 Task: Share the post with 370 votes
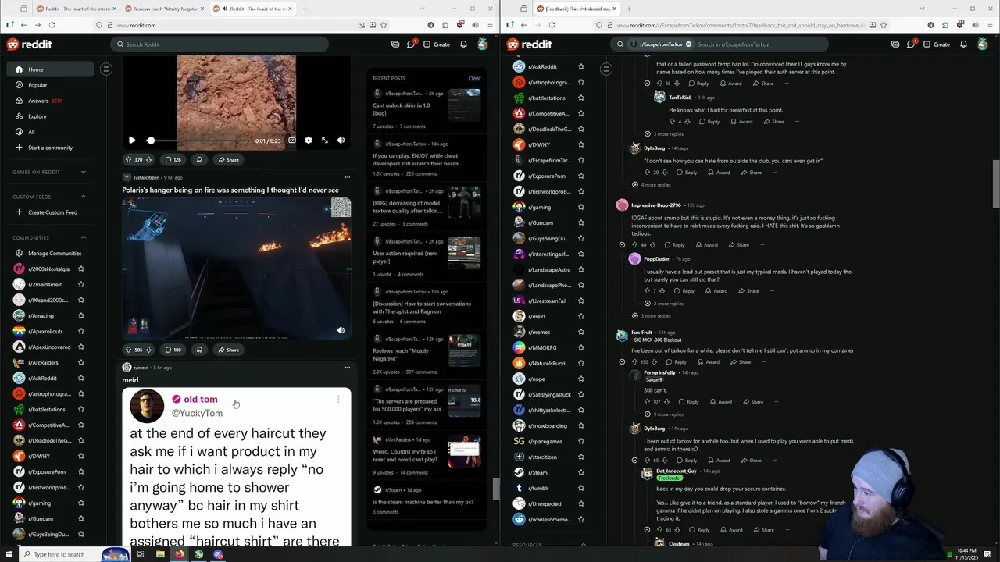228,160
